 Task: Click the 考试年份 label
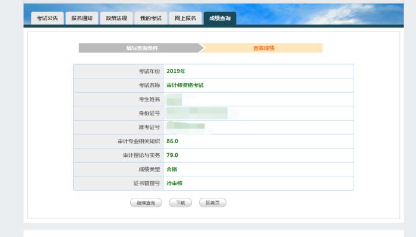pyautogui.click(x=149, y=71)
